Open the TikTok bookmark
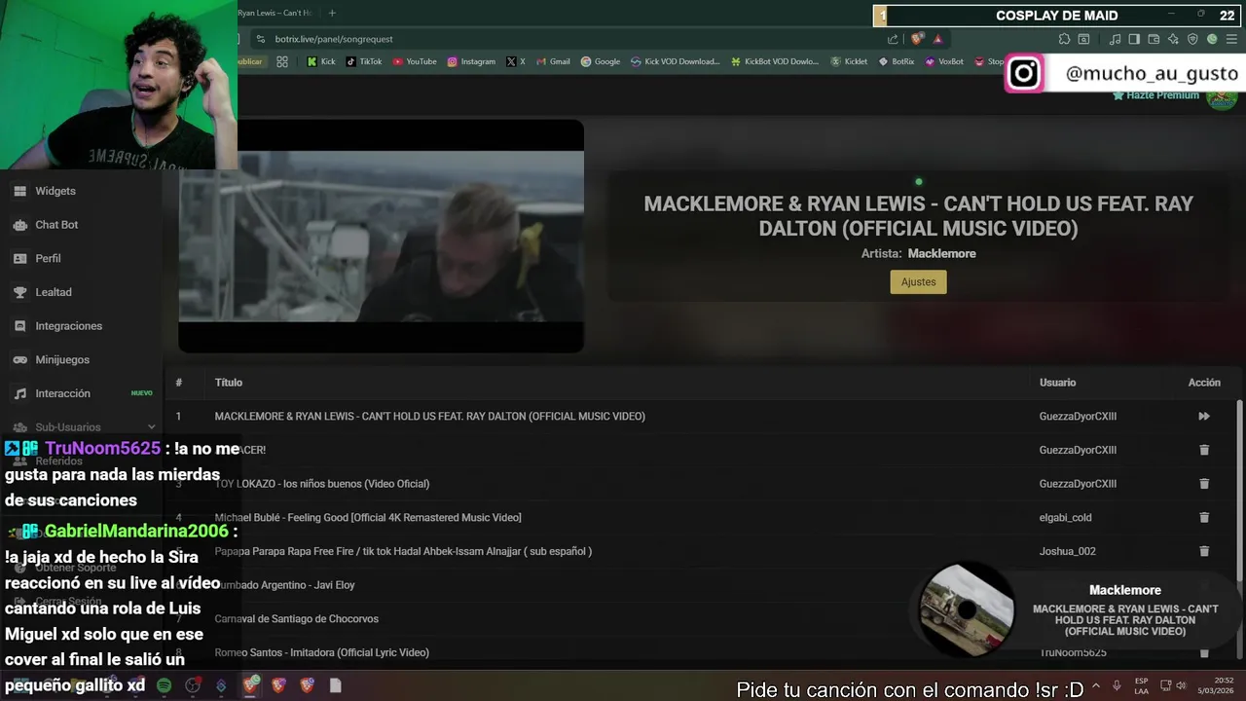The image size is (1246, 701). pos(364,61)
